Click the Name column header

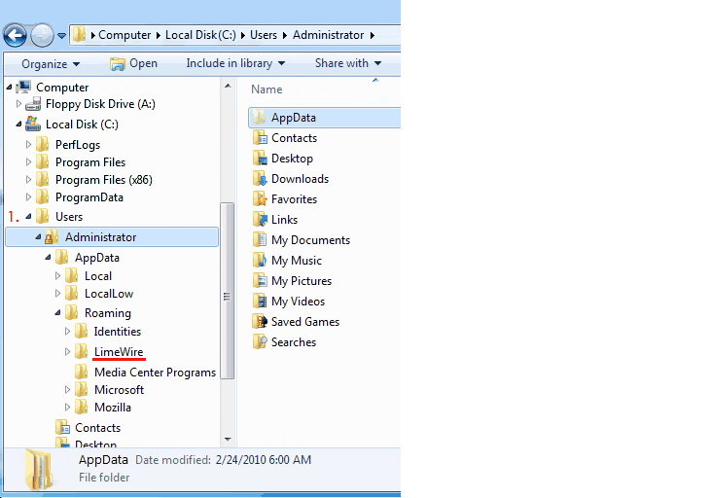[x=267, y=89]
